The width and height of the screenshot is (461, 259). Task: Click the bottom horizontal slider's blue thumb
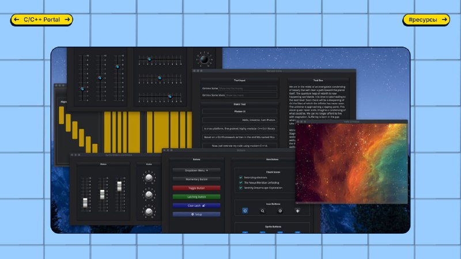click(x=170, y=96)
